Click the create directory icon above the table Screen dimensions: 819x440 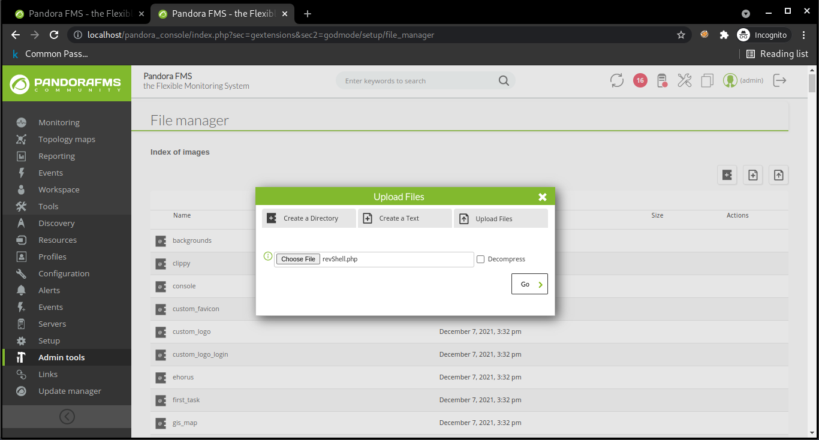click(727, 175)
